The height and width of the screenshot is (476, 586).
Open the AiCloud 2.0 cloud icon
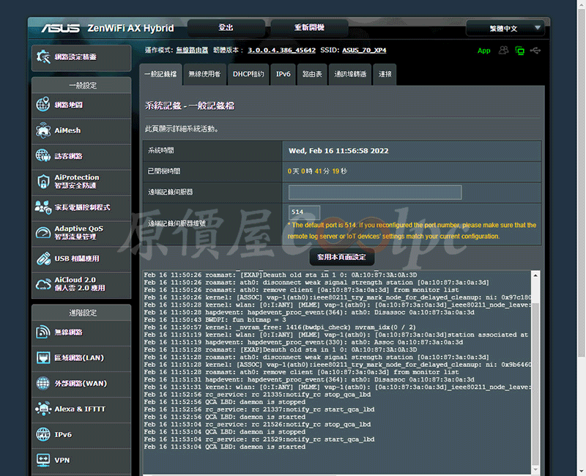coord(43,284)
